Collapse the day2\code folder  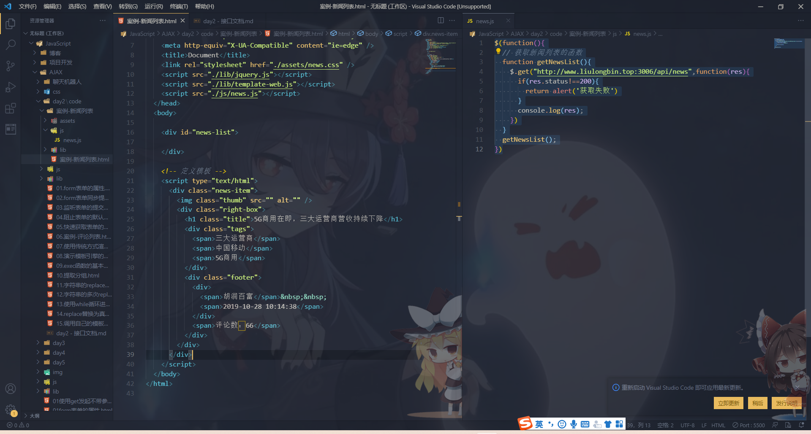coord(67,101)
